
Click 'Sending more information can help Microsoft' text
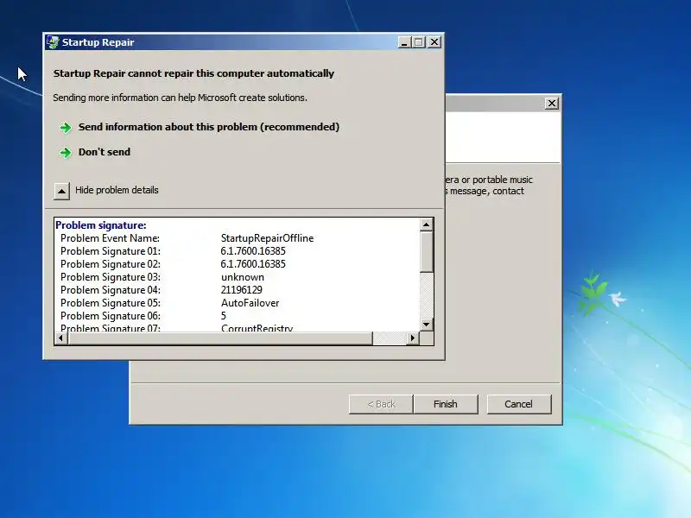[181, 98]
